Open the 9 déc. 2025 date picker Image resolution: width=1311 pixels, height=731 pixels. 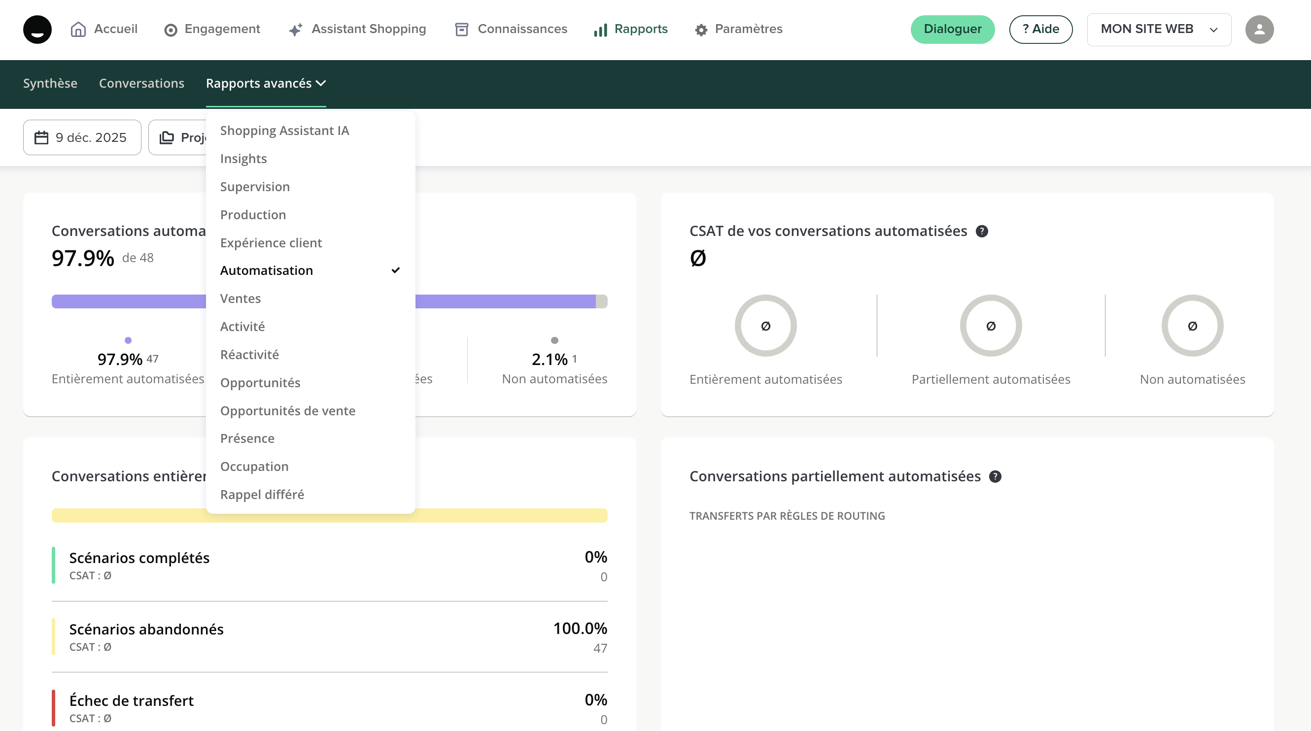coord(82,137)
